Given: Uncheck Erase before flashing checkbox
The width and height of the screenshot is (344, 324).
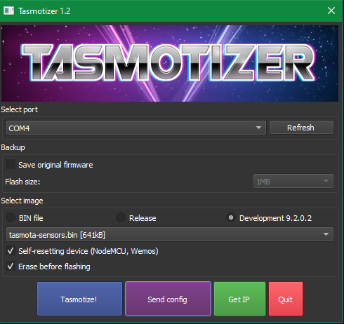Looking at the screenshot, I should pos(11,266).
